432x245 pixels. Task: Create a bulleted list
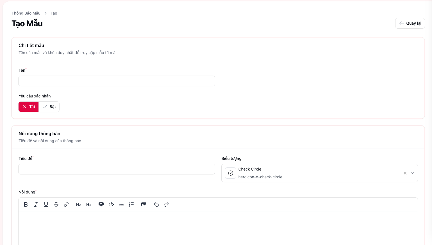pos(121,204)
